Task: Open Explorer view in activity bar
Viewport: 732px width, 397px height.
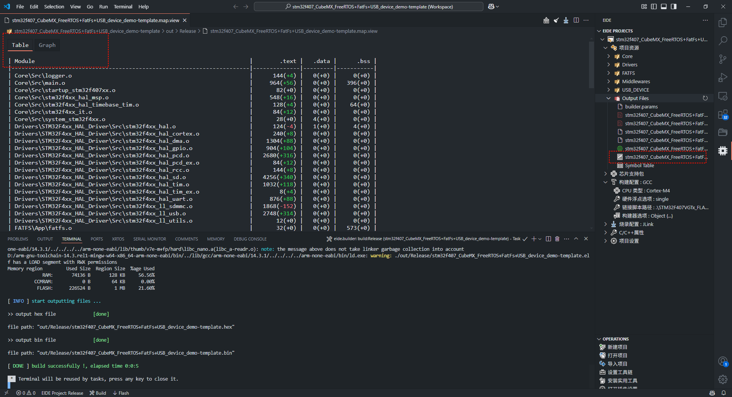Action: pyautogui.click(x=723, y=23)
